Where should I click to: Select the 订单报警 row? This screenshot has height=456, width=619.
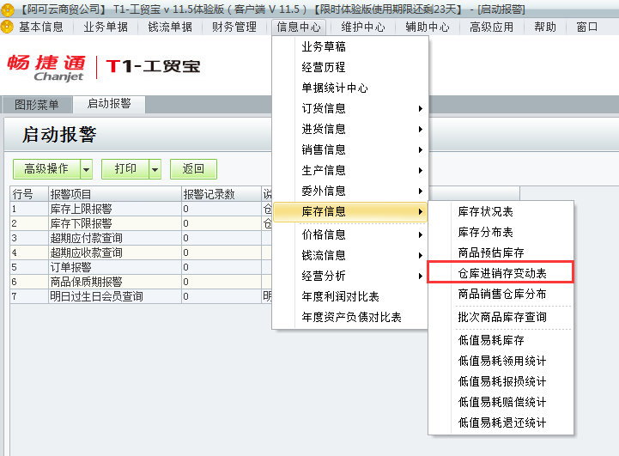(141, 267)
